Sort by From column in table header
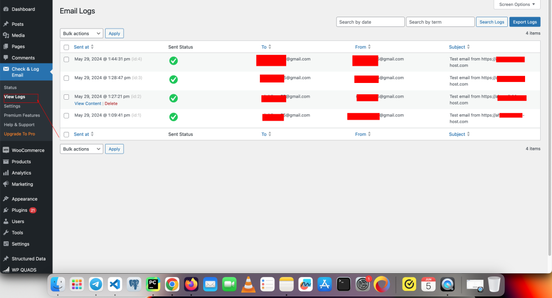The height and width of the screenshot is (298, 552). coord(363,47)
